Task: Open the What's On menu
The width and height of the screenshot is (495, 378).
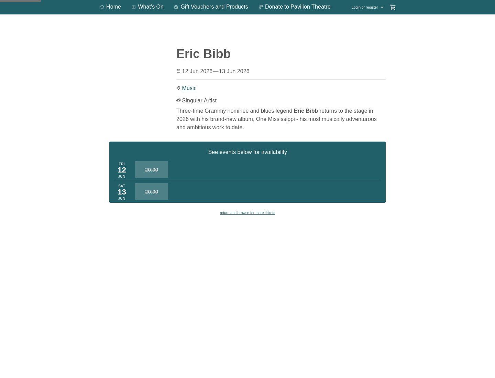Action: pyautogui.click(x=147, y=7)
